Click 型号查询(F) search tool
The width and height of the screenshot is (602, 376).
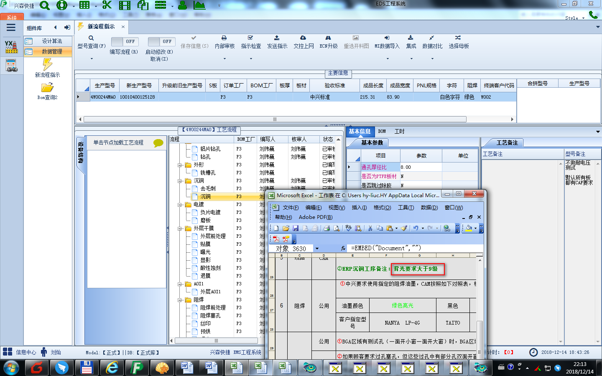(91, 42)
